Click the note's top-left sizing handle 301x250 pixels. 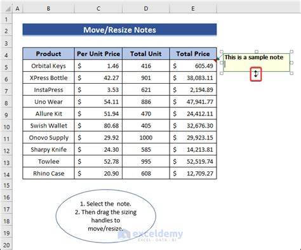coord(222,51)
